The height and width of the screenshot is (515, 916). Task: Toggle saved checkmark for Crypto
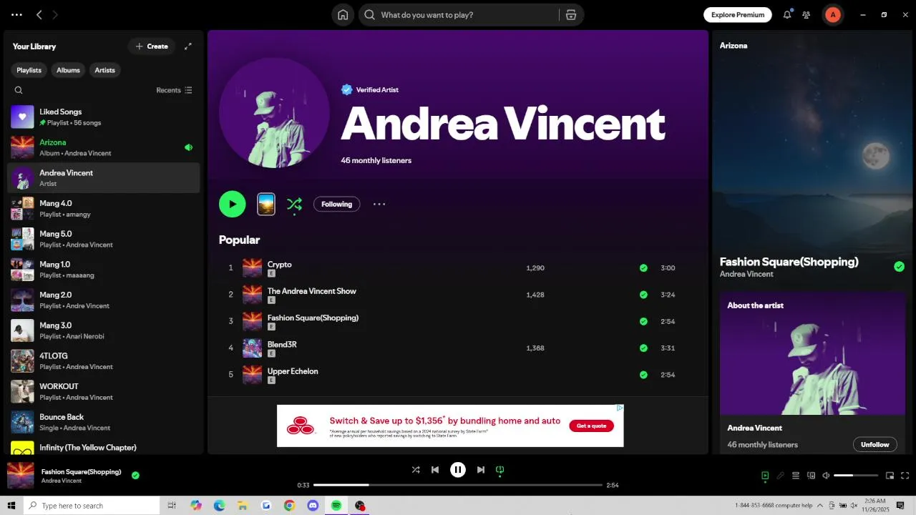(643, 268)
